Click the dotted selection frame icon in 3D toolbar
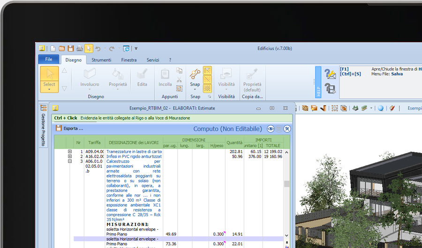This screenshot has width=422, height=248. (x=334, y=108)
